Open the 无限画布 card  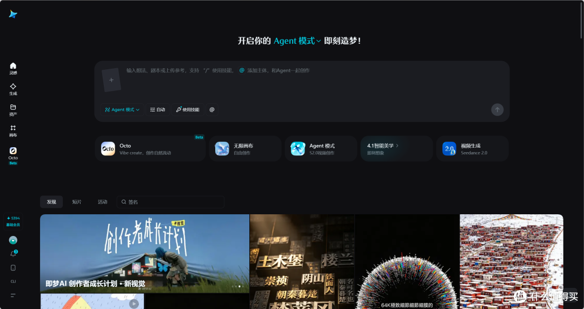245,149
